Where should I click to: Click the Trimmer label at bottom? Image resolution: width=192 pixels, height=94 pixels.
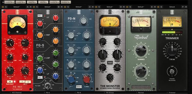pos(172,93)
